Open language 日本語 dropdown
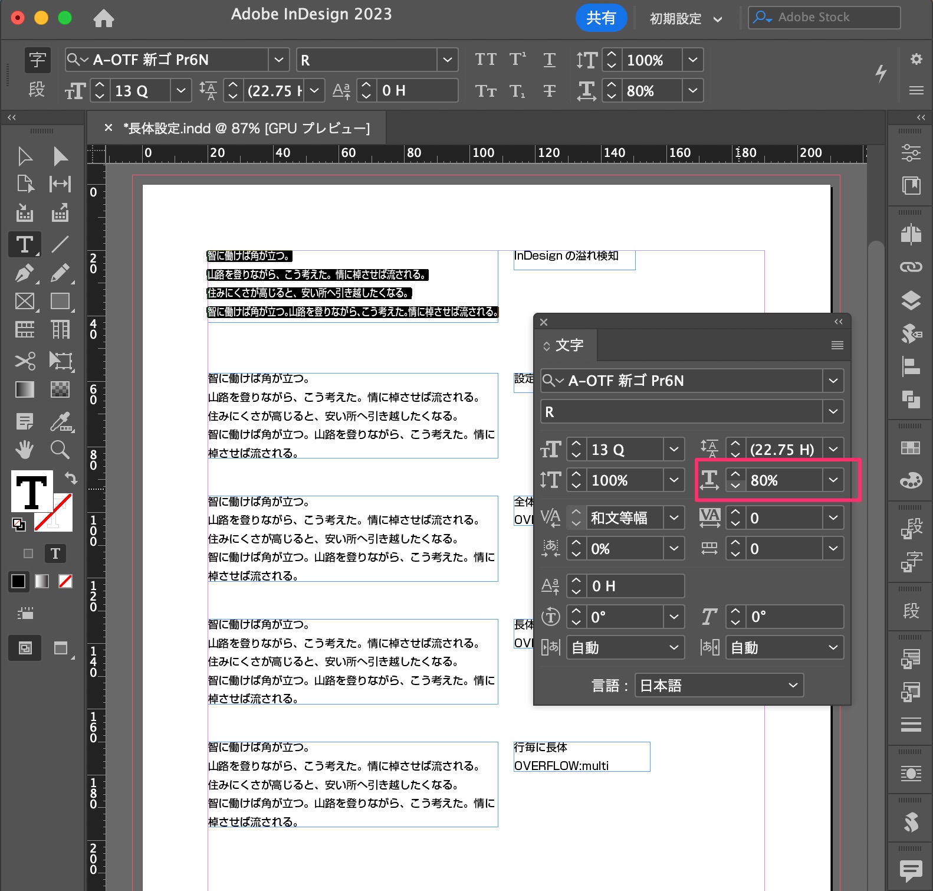 (719, 685)
